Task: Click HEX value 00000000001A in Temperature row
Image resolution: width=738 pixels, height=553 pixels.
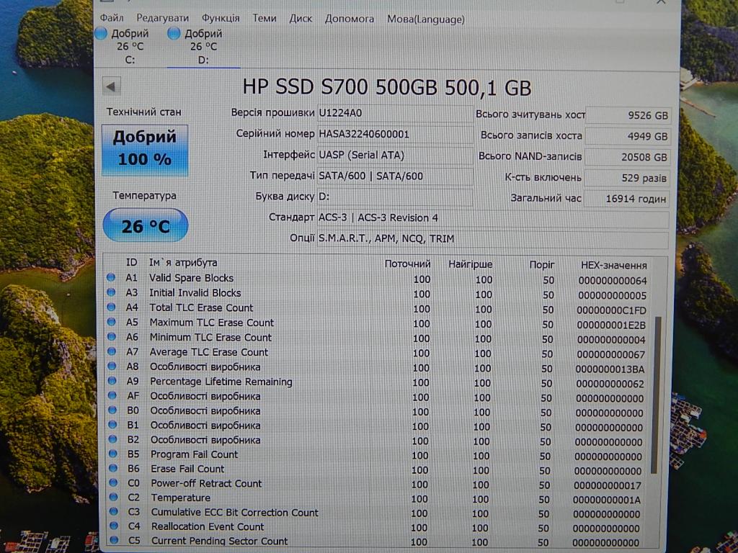Action: click(x=607, y=500)
